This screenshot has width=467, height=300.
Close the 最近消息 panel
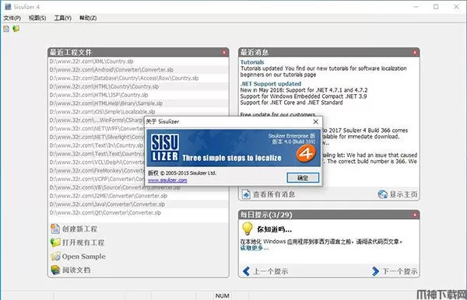pyautogui.click(x=415, y=52)
